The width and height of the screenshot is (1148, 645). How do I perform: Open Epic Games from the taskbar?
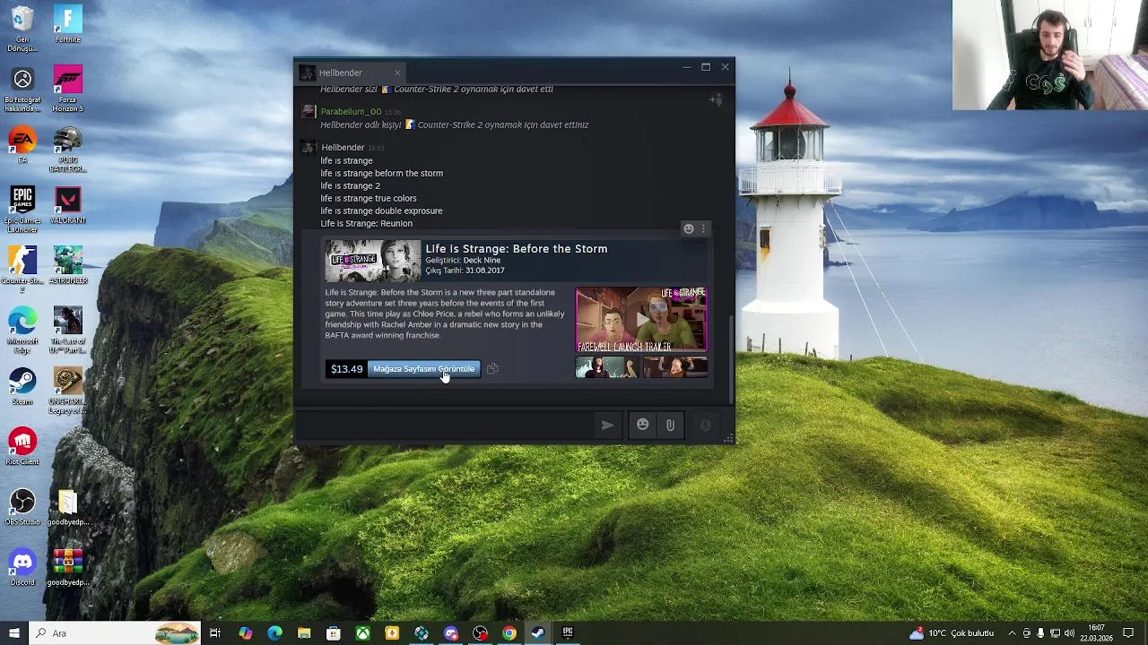(567, 633)
